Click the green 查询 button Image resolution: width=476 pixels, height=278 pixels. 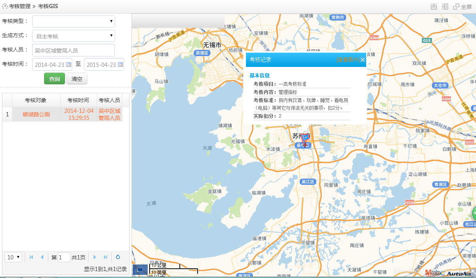[x=55, y=79]
